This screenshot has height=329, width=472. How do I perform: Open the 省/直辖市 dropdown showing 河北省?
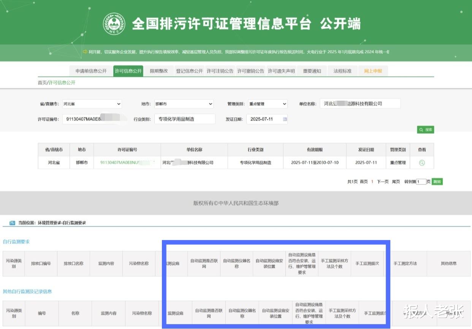(x=92, y=104)
